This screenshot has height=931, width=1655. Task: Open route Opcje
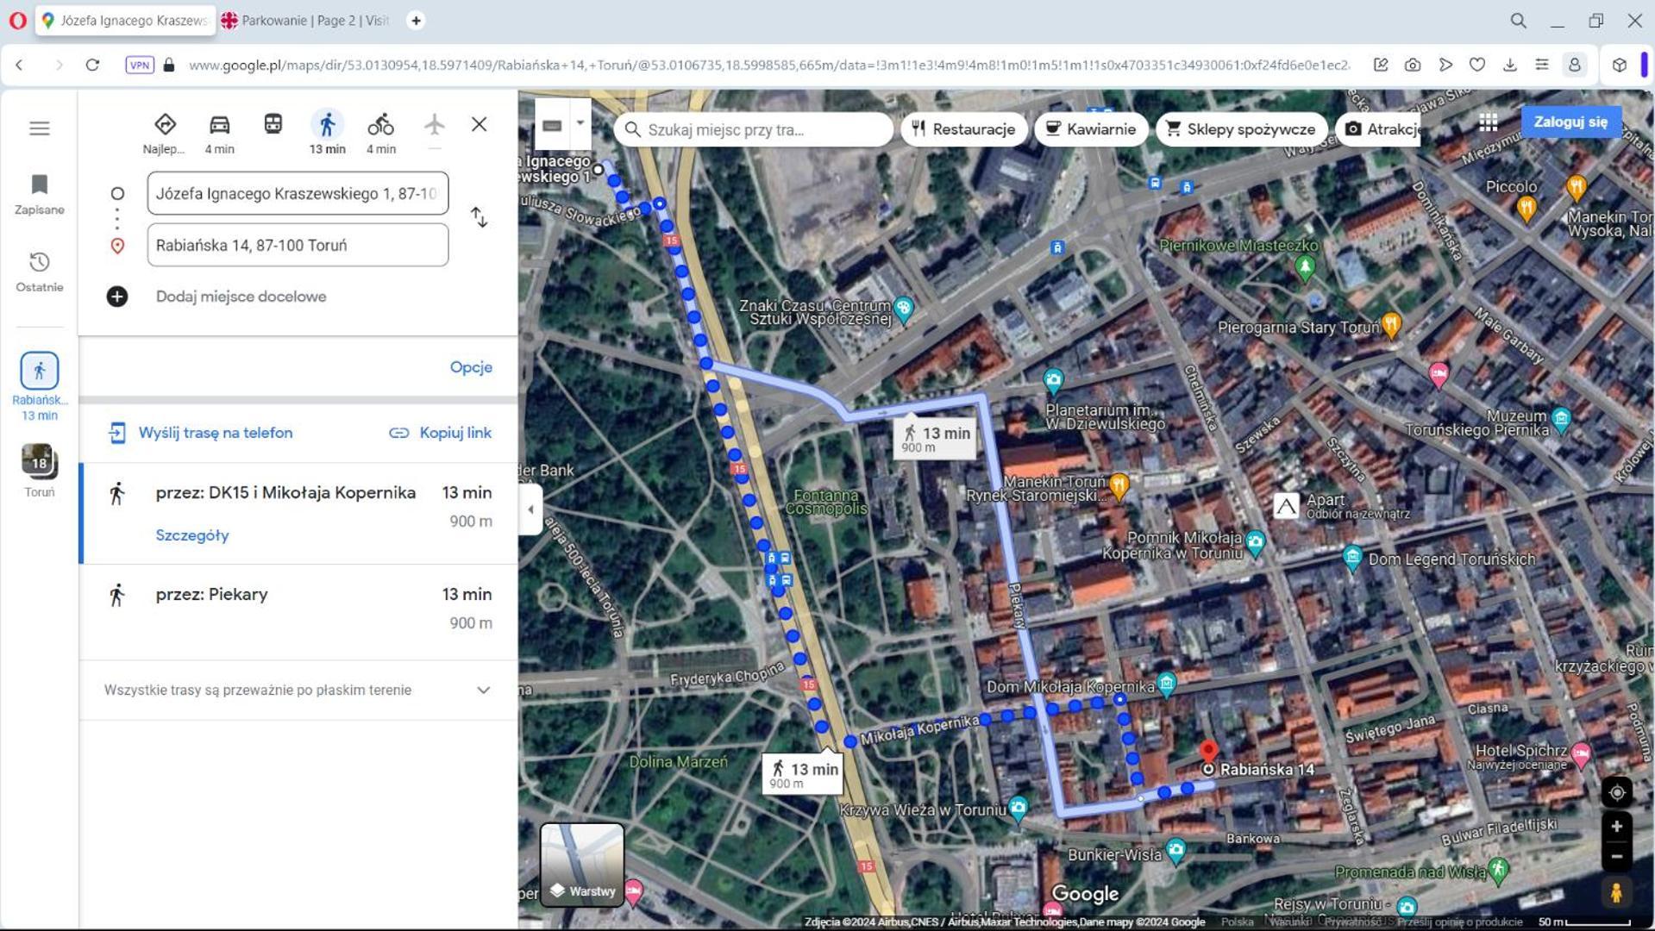click(471, 367)
